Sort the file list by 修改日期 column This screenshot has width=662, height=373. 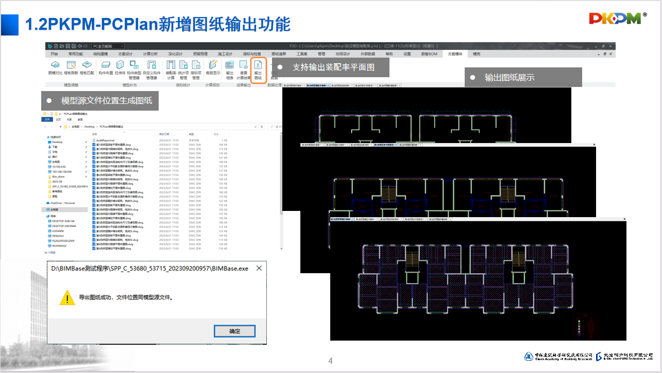point(164,134)
